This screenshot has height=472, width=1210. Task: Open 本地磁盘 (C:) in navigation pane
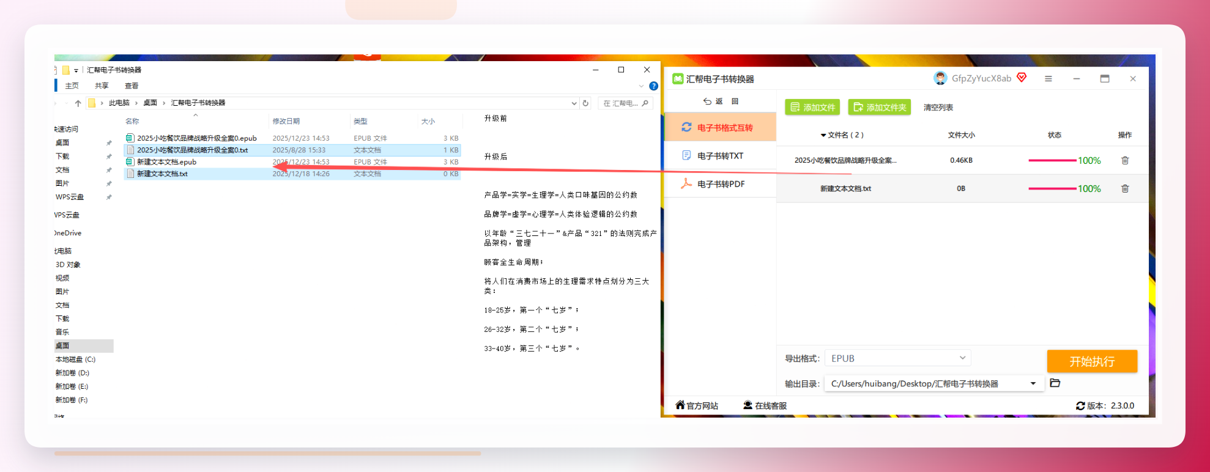75,360
